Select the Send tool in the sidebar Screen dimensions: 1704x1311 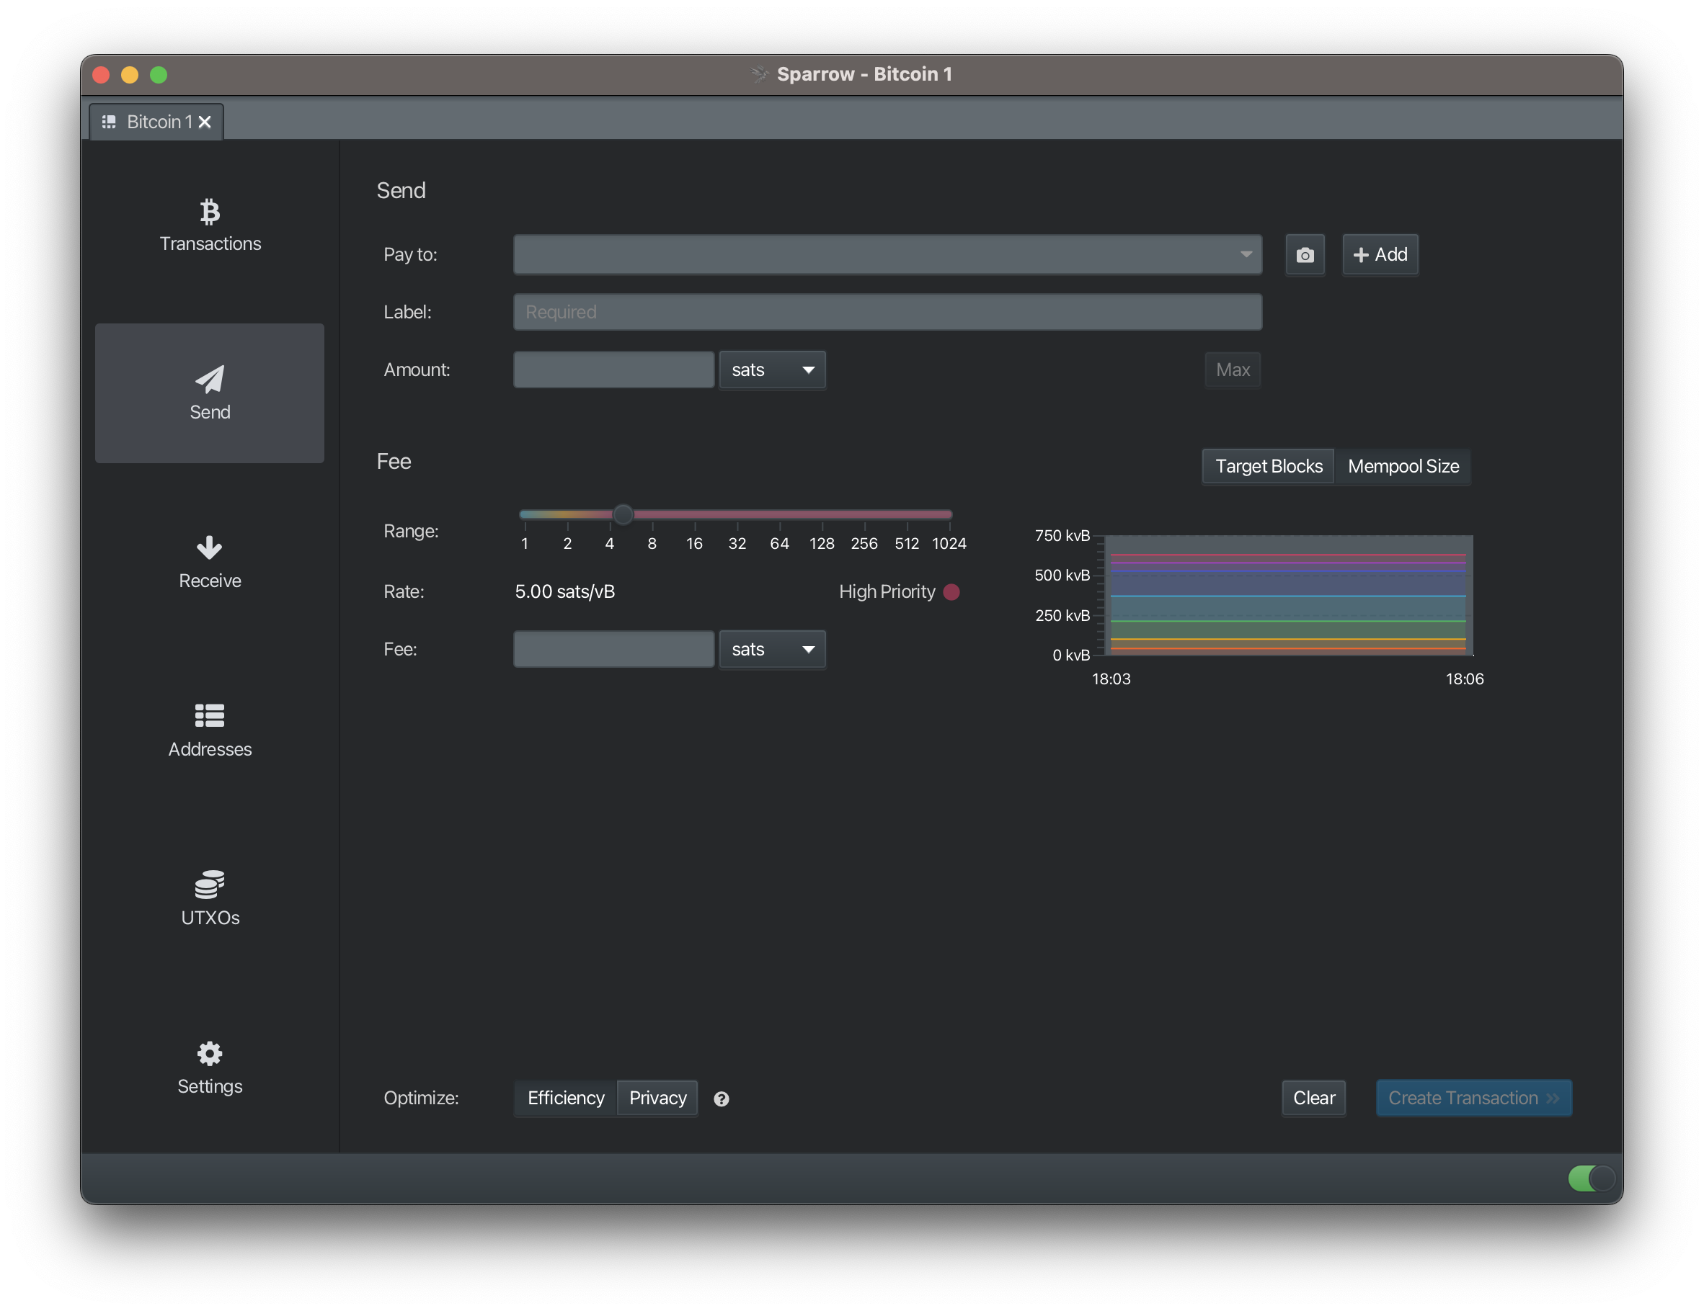pyautogui.click(x=209, y=393)
